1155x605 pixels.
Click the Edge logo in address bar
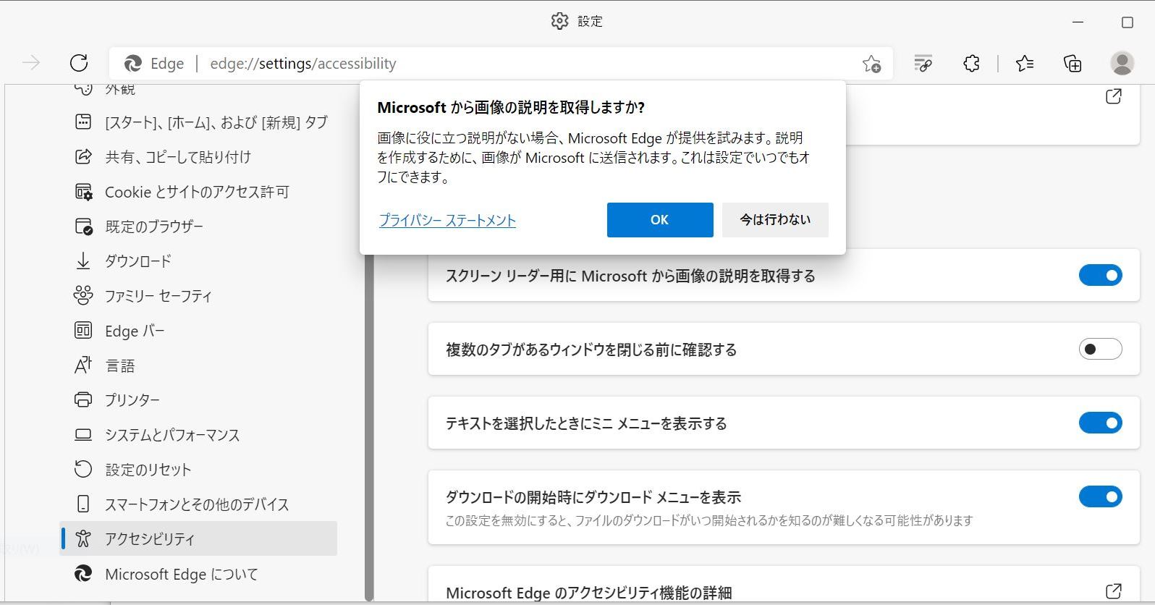pos(132,64)
